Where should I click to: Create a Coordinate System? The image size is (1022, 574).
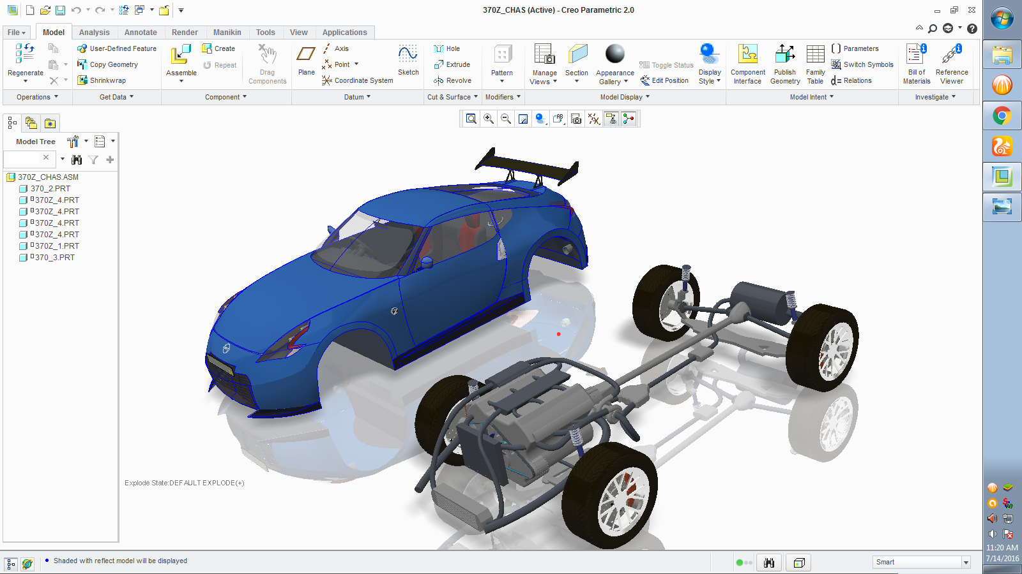coord(357,80)
